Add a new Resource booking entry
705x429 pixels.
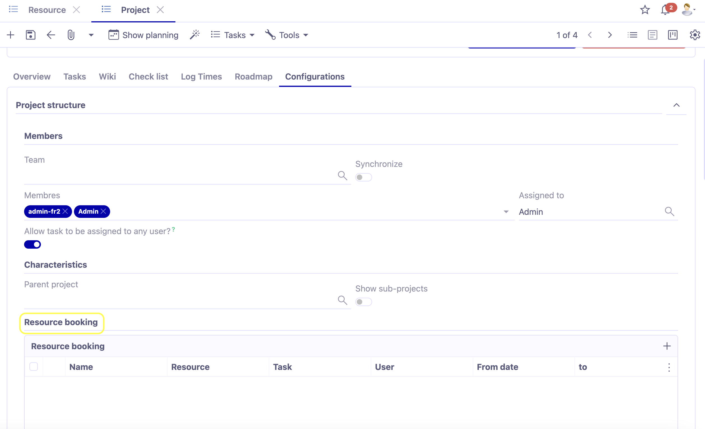pos(667,346)
